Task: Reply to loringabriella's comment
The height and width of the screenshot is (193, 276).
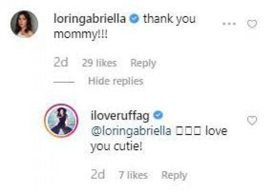Action: [x=143, y=63]
